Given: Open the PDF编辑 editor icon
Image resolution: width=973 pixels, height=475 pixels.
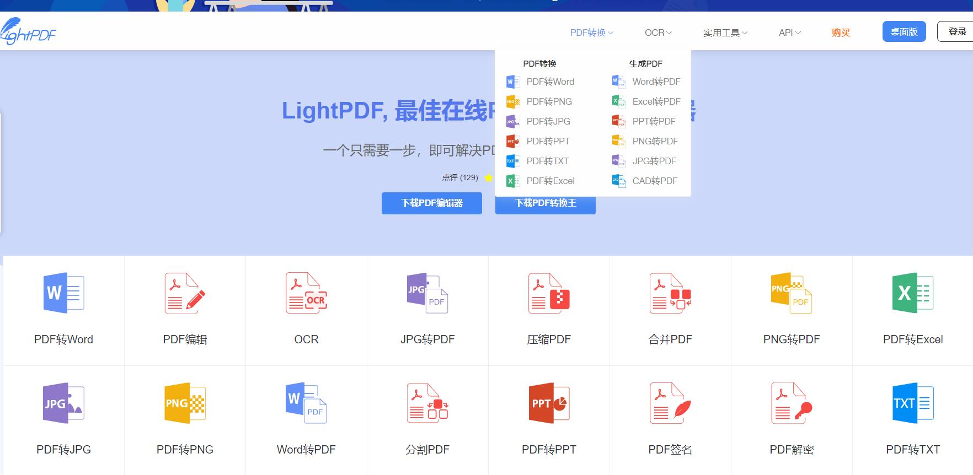Looking at the screenshot, I should [185, 293].
